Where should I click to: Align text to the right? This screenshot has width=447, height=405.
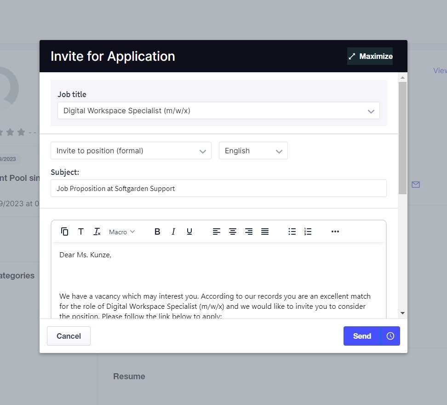tap(249, 231)
